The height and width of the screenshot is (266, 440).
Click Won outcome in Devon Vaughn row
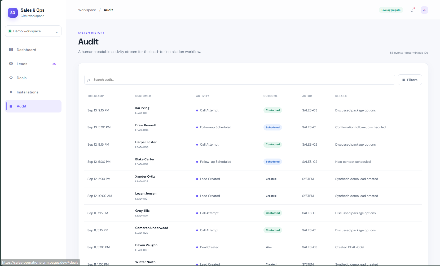pyautogui.click(x=269, y=247)
